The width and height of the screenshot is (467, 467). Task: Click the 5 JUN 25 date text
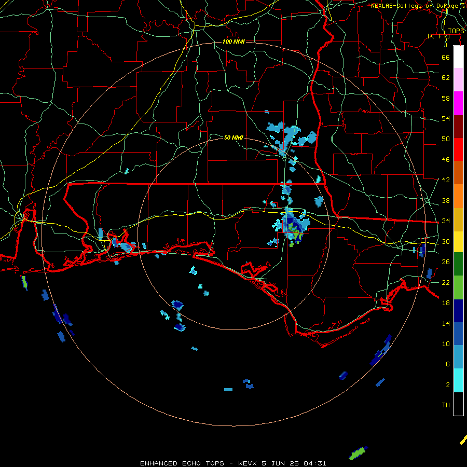(281, 463)
